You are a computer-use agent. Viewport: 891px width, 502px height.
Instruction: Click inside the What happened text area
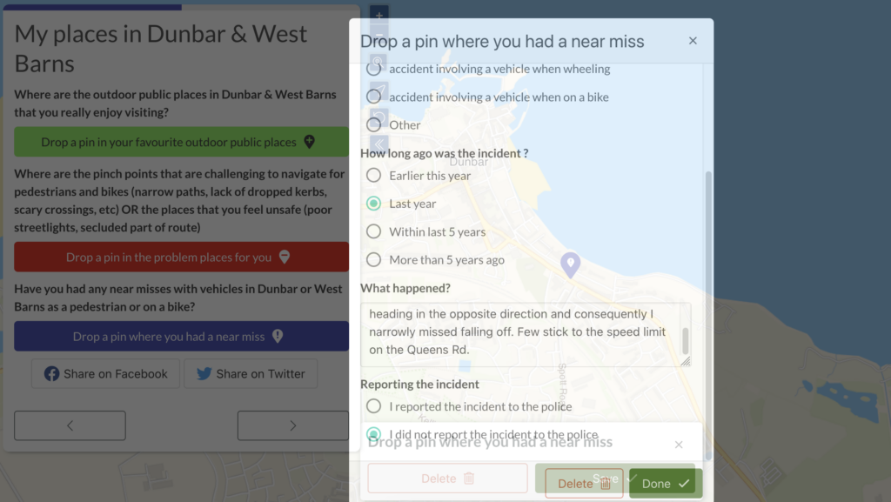click(x=526, y=334)
